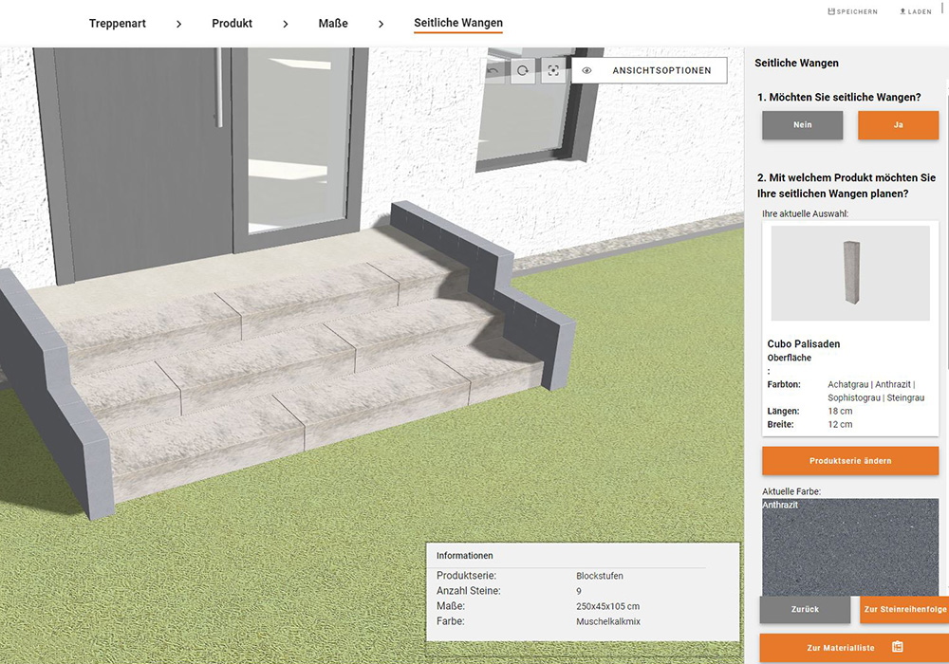Load a project with Laden
Image resolution: width=949 pixels, height=664 pixels.
tap(916, 11)
